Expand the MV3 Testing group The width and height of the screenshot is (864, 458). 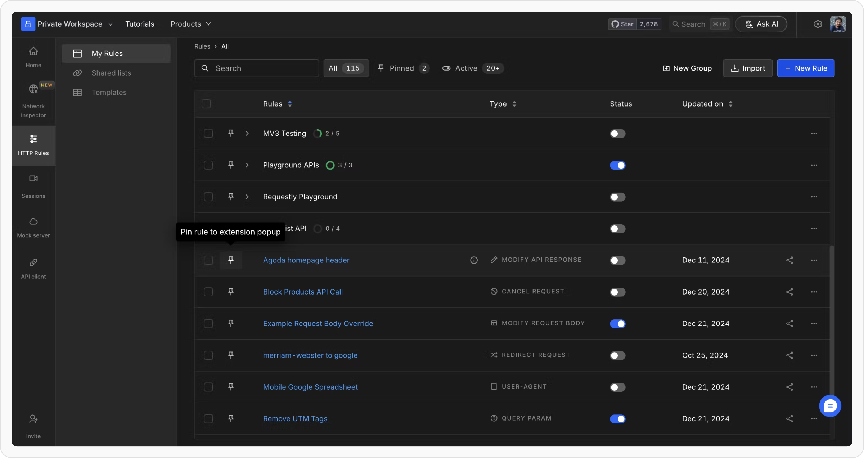click(247, 134)
